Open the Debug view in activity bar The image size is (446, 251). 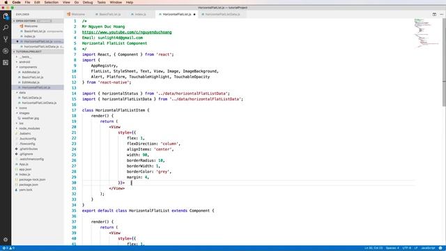(x=6, y=51)
